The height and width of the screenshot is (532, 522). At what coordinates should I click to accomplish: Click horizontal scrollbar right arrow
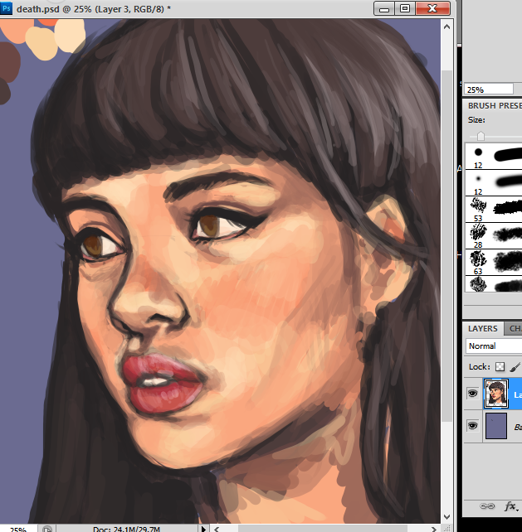point(434,529)
